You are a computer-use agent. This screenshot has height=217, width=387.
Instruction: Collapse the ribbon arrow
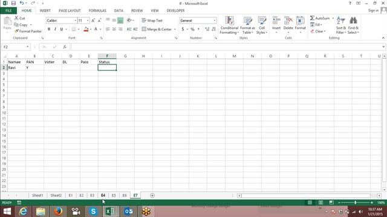point(383,38)
